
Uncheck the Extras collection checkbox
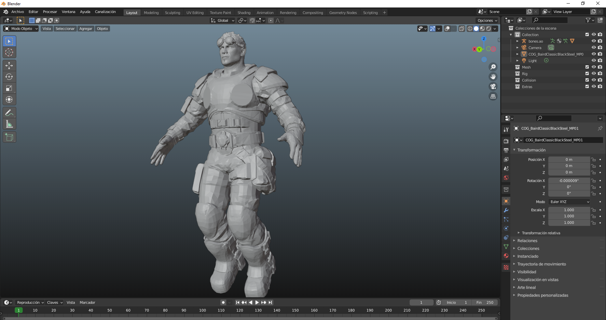[x=587, y=86]
